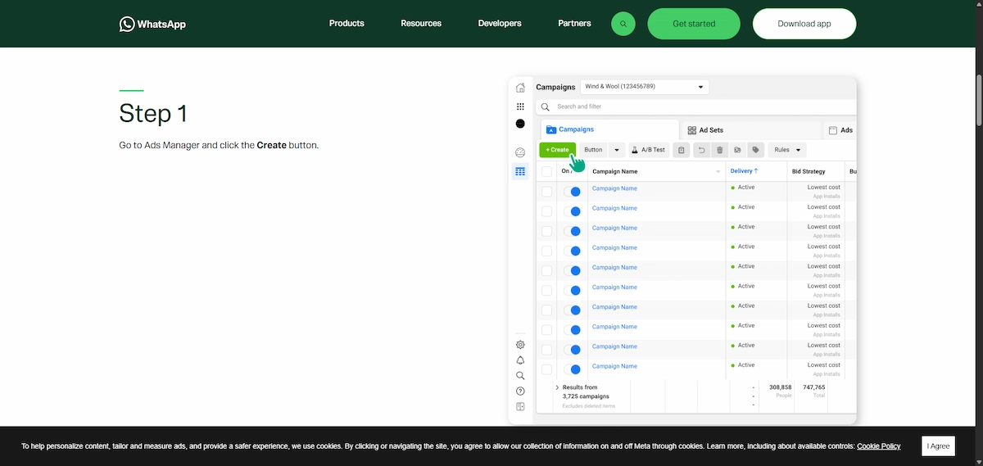The width and height of the screenshot is (983, 466).
Task: Toggle off the bottommost campaign's switch
Action: [x=572, y=369]
